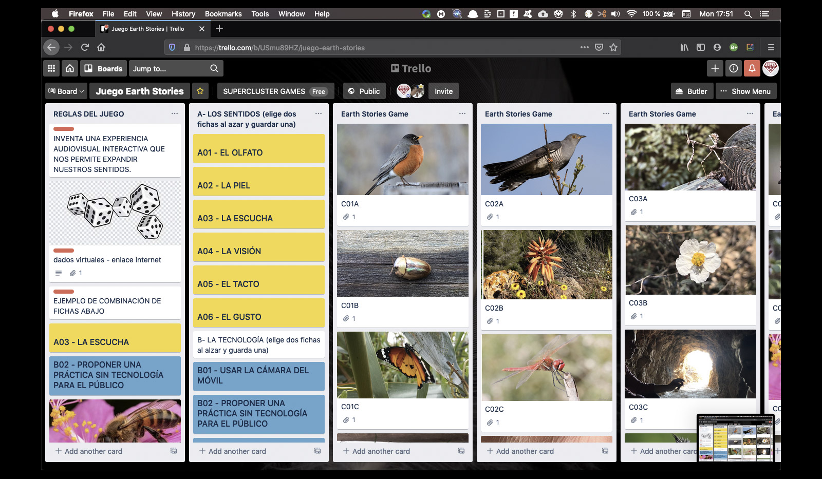Toggle Firefox sidebar icon

701,47
